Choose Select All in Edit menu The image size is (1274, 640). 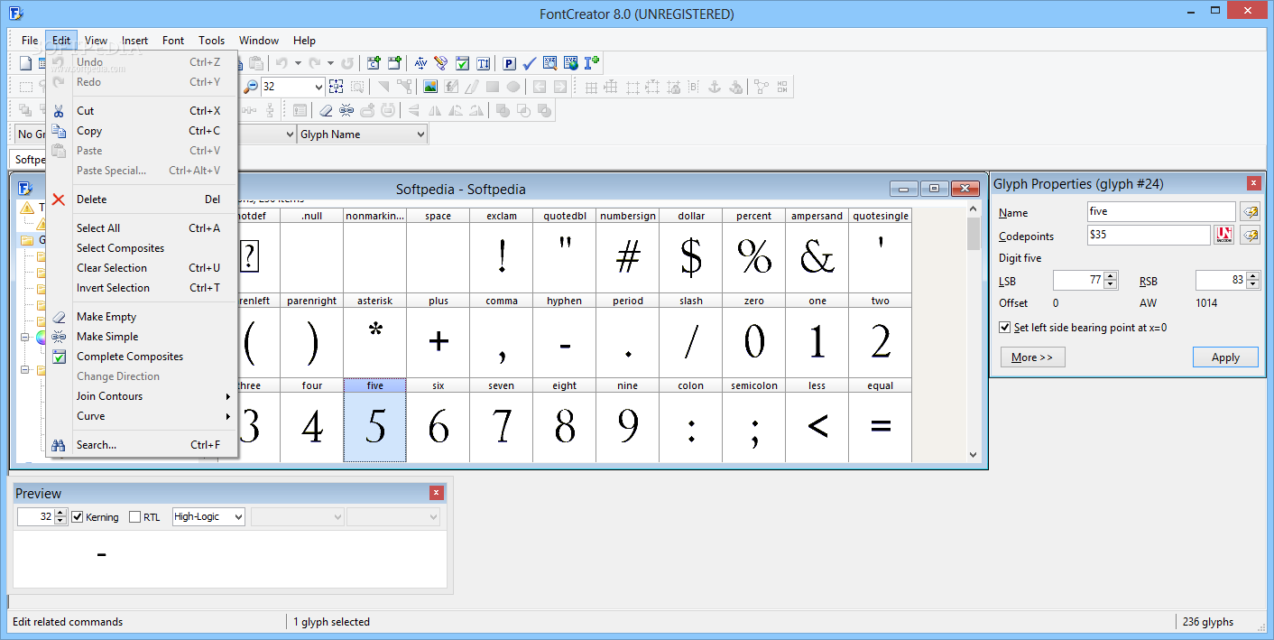pyautogui.click(x=143, y=228)
